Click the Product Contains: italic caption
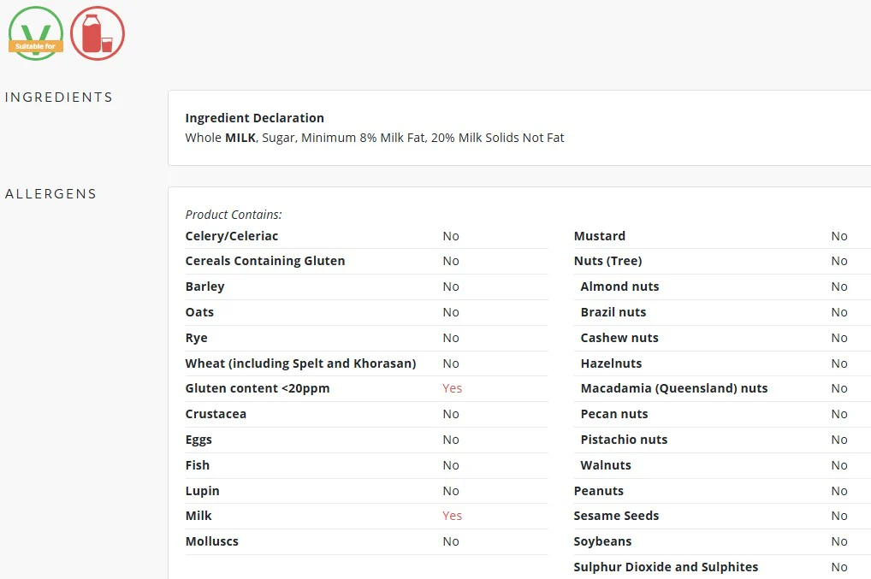This screenshot has height=579, width=871. tap(234, 215)
